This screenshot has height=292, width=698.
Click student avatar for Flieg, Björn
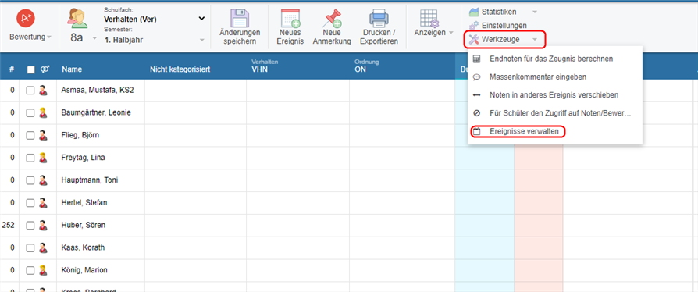(x=43, y=135)
